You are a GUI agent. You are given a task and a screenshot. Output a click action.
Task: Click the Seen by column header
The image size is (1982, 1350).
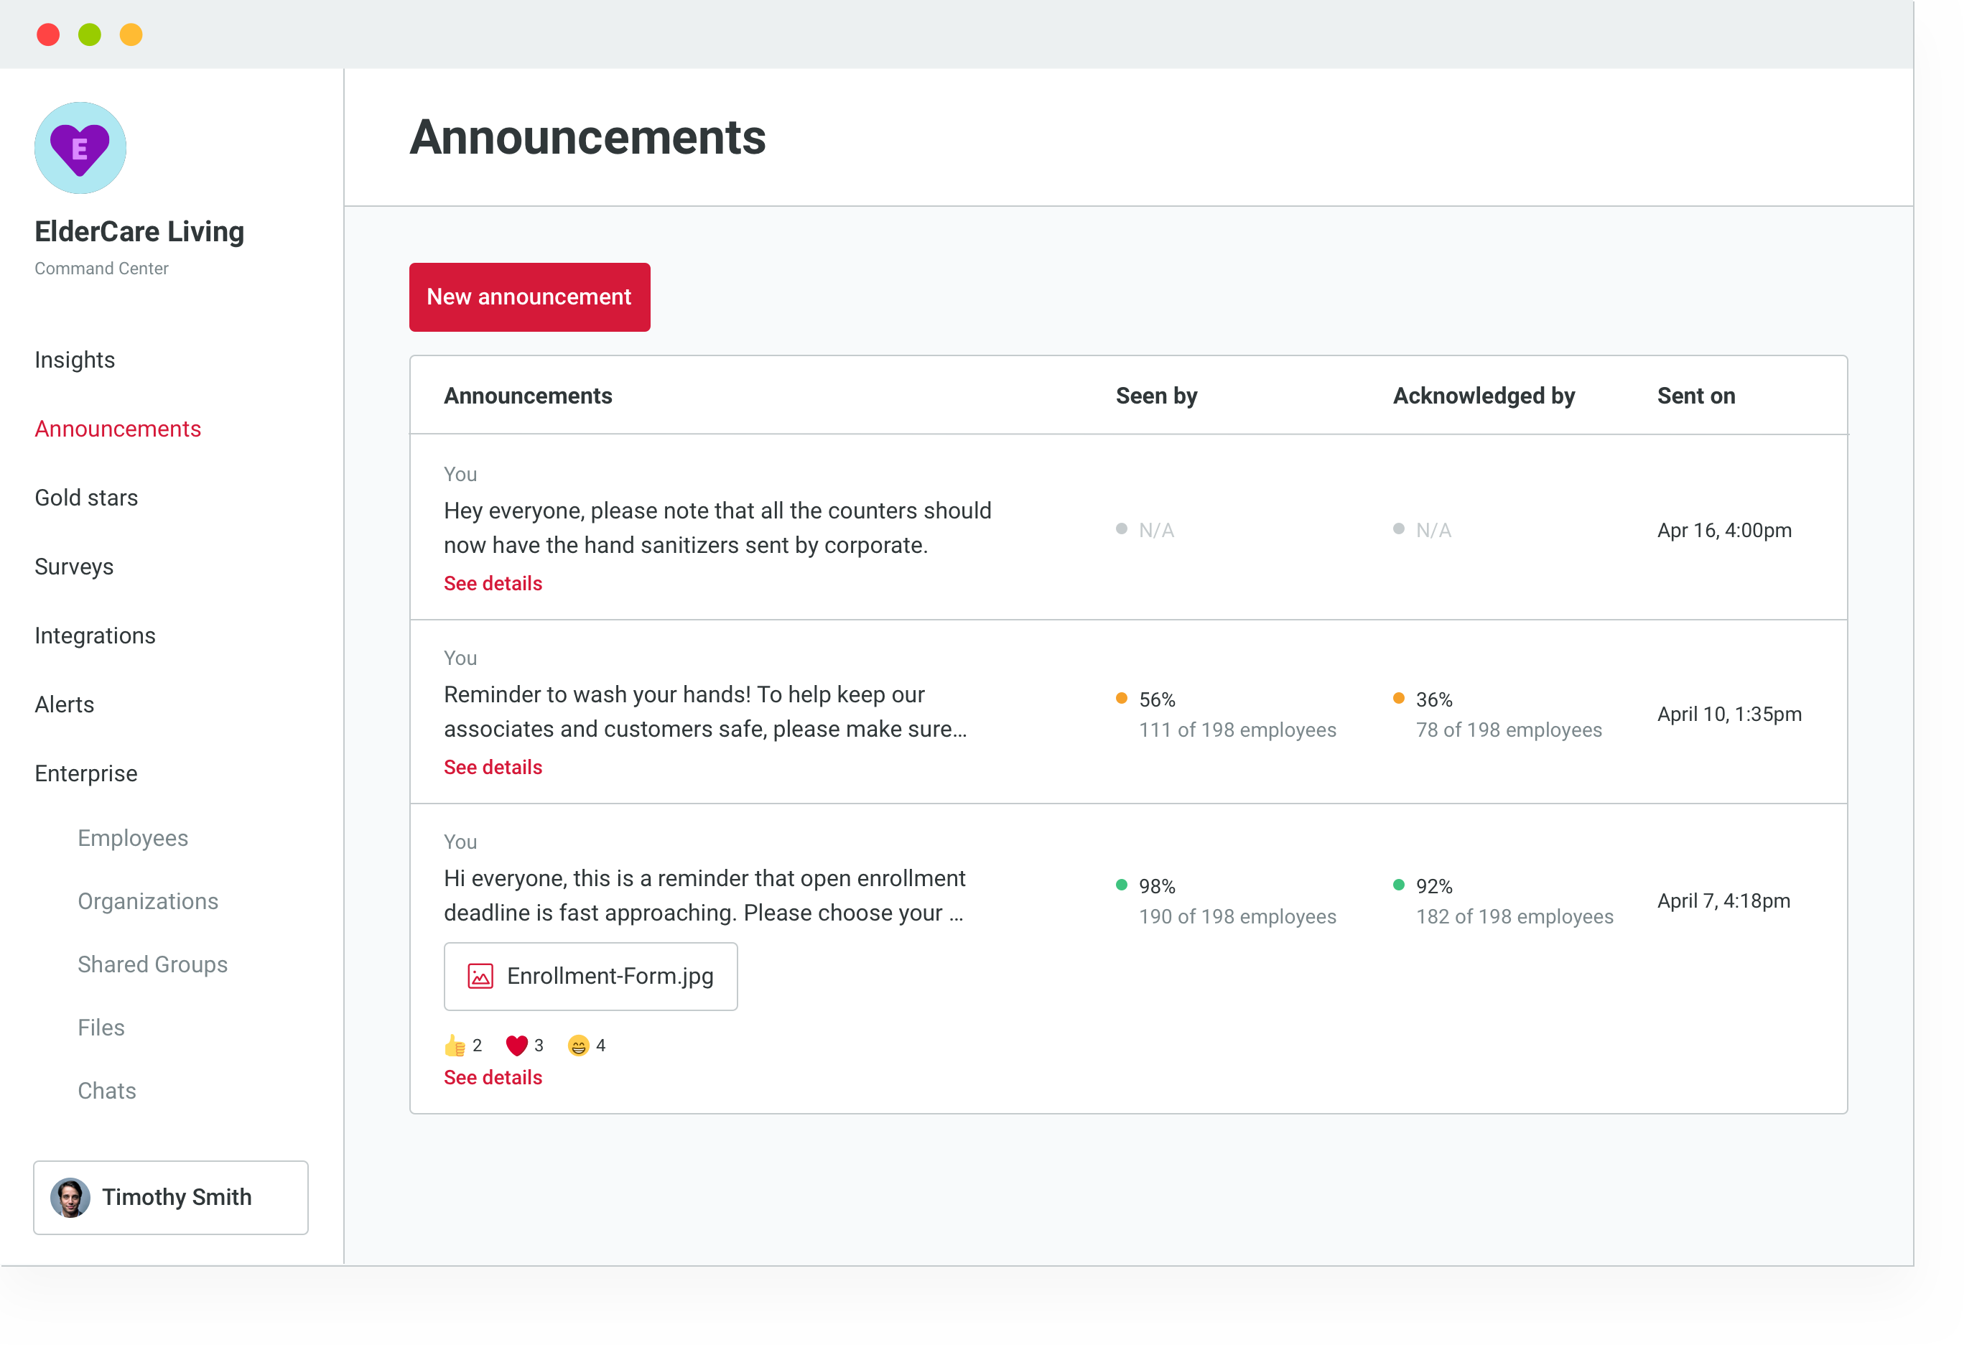coord(1156,396)
